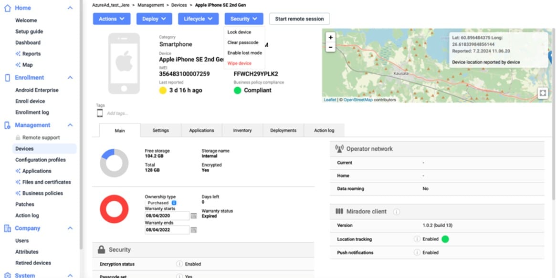Click the sparkle icon beside Applications
This screenshot has height=278, width=556.
18,171
